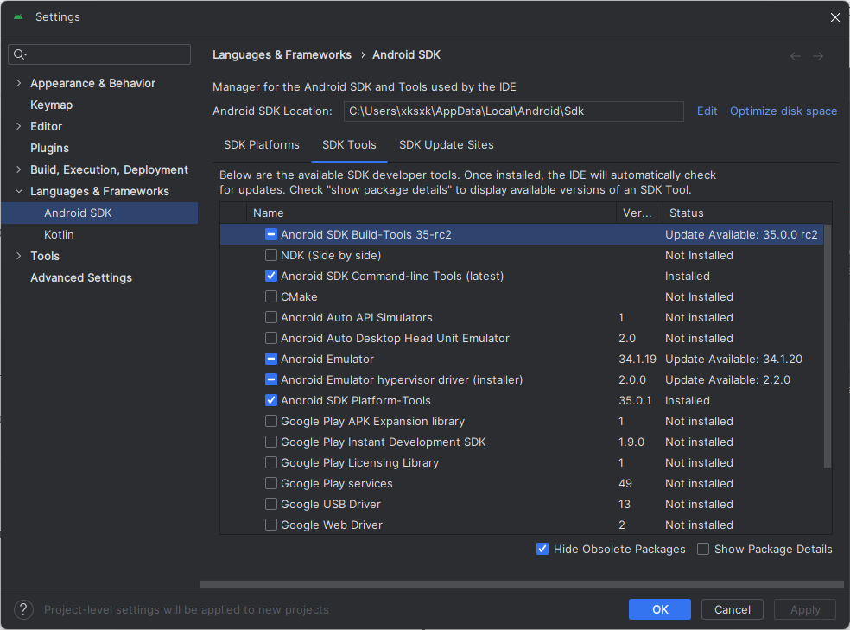
Task: Close the Settings dialog with X
Action: [834, 17]
